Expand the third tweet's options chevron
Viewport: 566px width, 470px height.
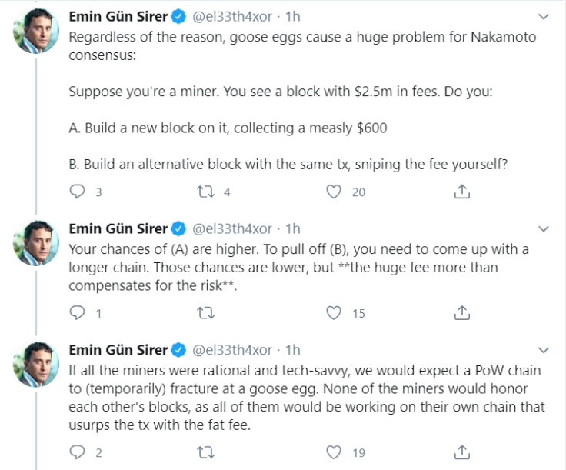point(544,350)
